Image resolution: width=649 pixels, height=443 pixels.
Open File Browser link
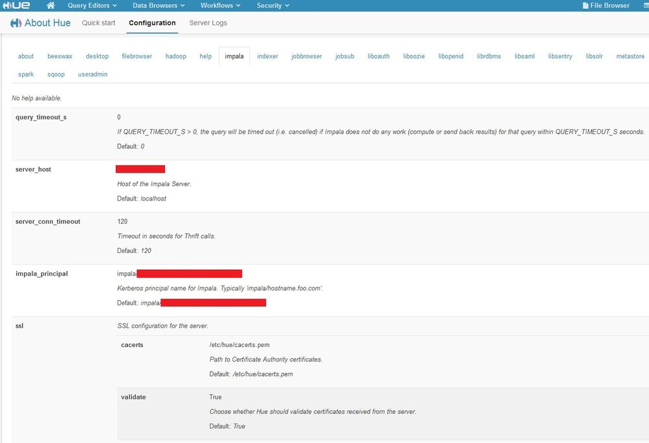[609, 5]
